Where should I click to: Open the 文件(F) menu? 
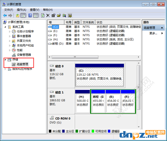[x=9, y=10]
